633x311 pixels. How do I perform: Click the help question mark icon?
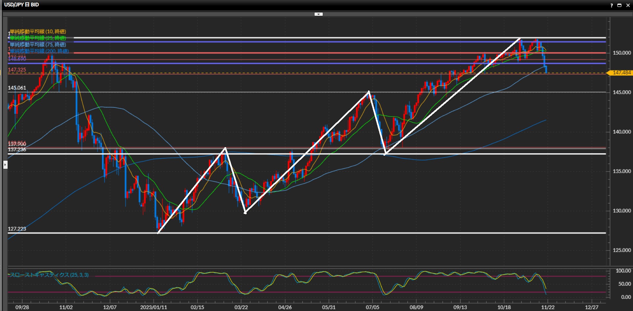click(612, 5)
